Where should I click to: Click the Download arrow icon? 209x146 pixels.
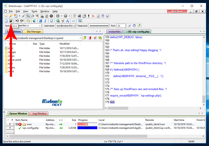tap(58, 16)
